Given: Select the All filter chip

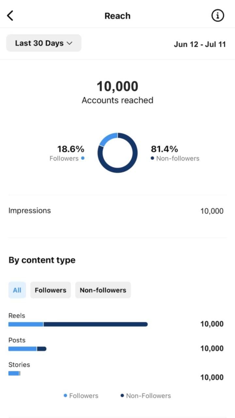Looking at the screenshot, I should tap(17, 290).
